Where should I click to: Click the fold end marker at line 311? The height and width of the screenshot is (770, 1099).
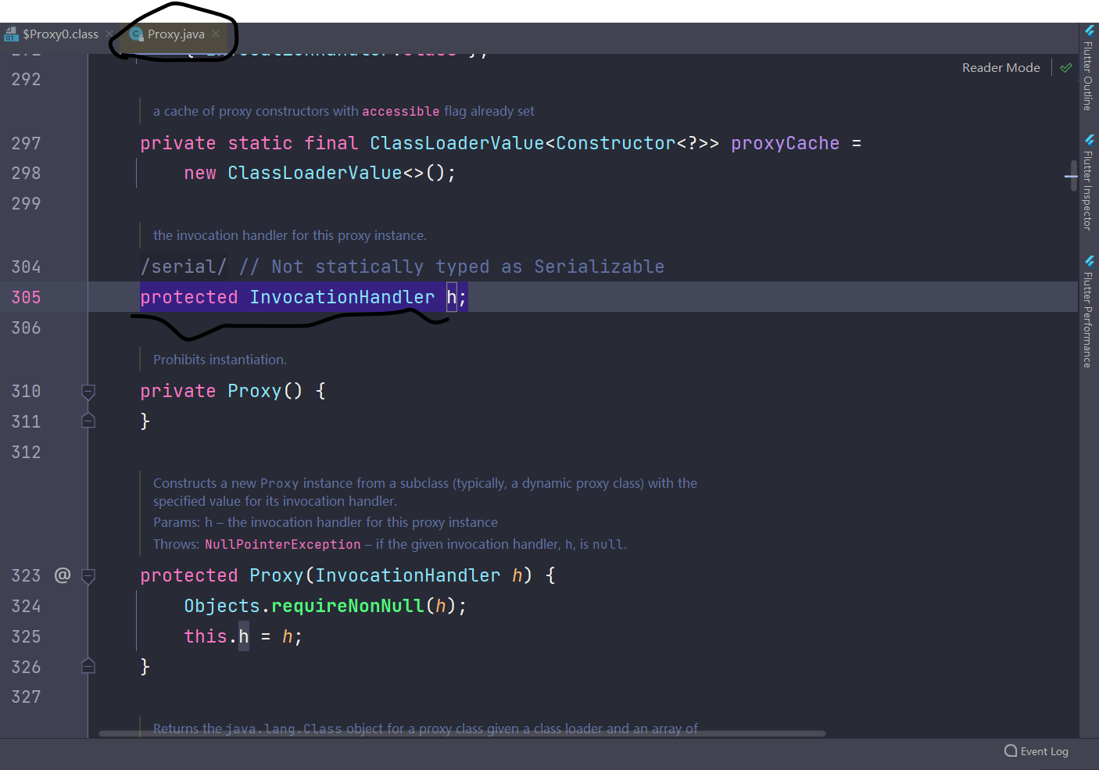pos(88,421)
